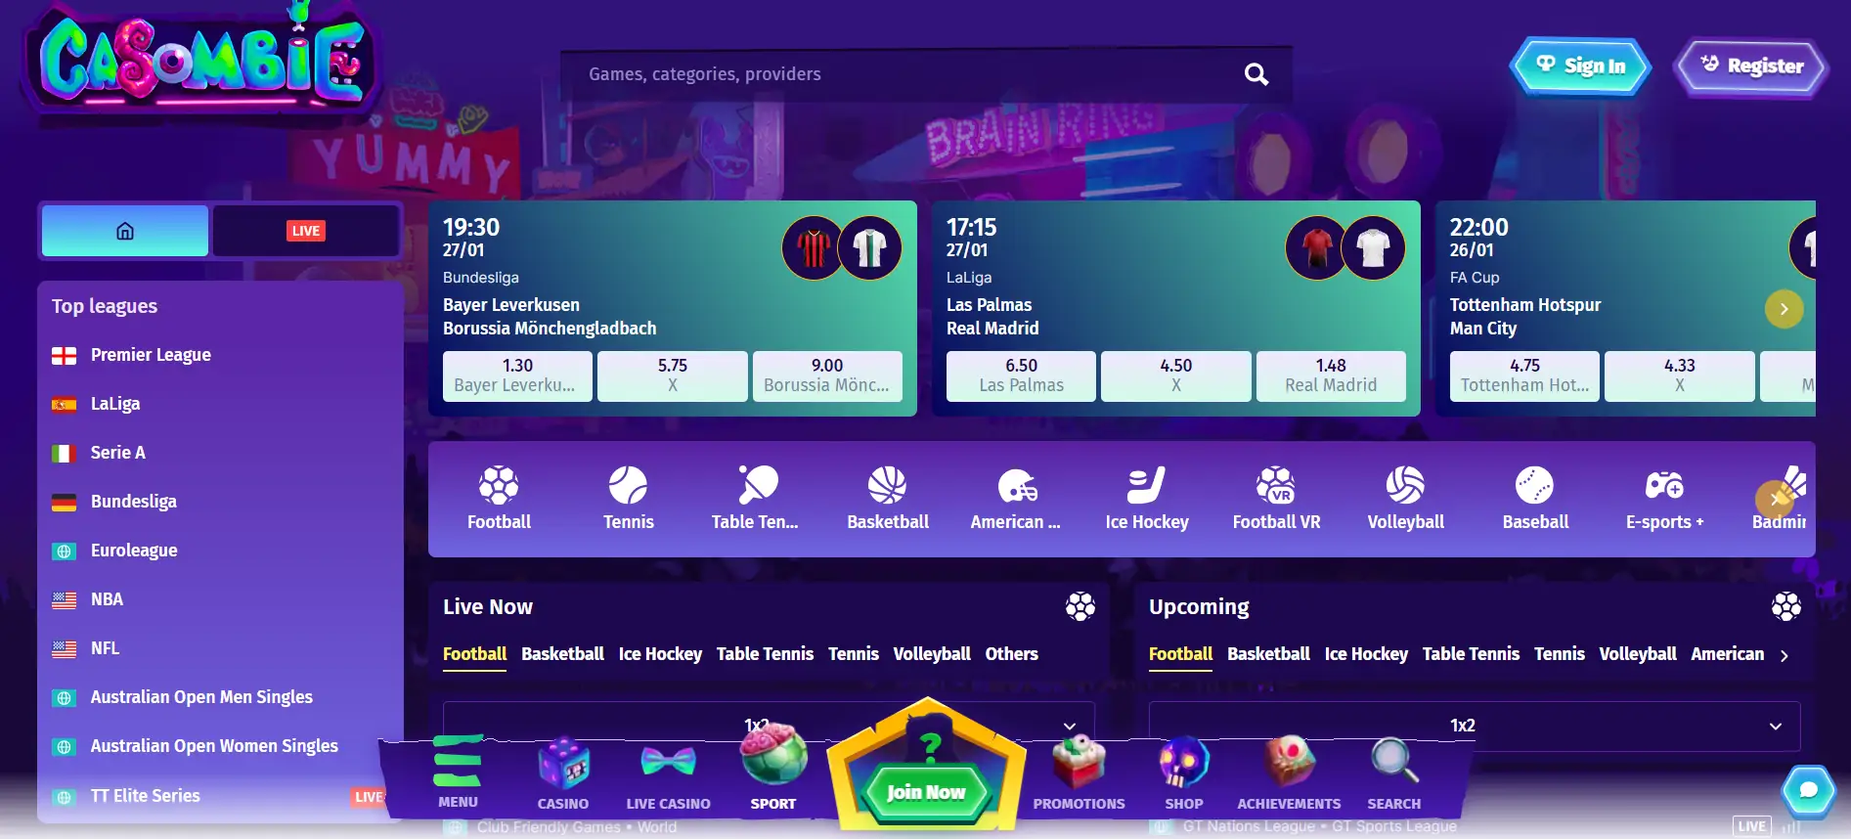Open the Casino dice icon in bottom bar
This screenshot has width=1851, height=839.
coord(563,766)
